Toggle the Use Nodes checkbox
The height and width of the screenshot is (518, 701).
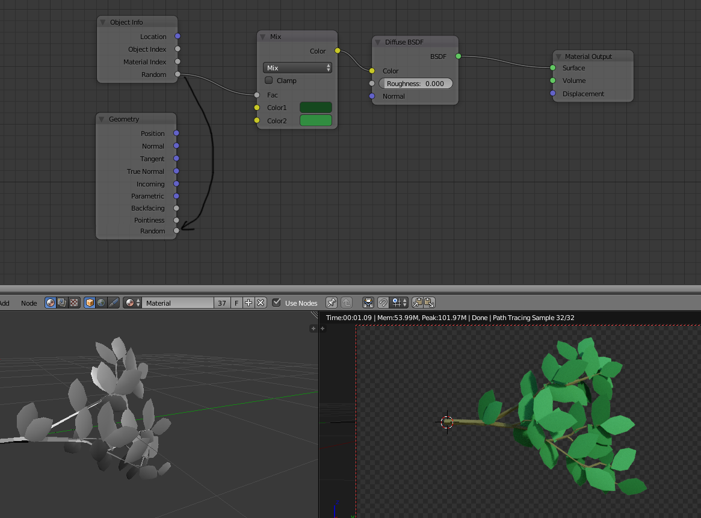coord(277,303)
